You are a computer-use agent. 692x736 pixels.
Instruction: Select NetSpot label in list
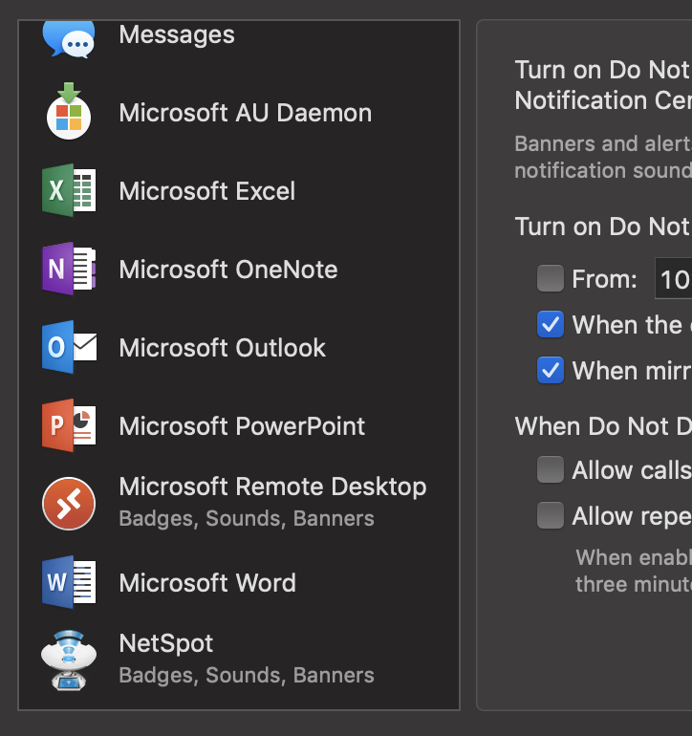165,643
